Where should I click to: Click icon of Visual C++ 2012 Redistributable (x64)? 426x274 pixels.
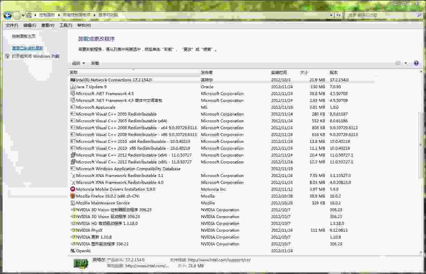pyautogui.click(x=73, y=155)
